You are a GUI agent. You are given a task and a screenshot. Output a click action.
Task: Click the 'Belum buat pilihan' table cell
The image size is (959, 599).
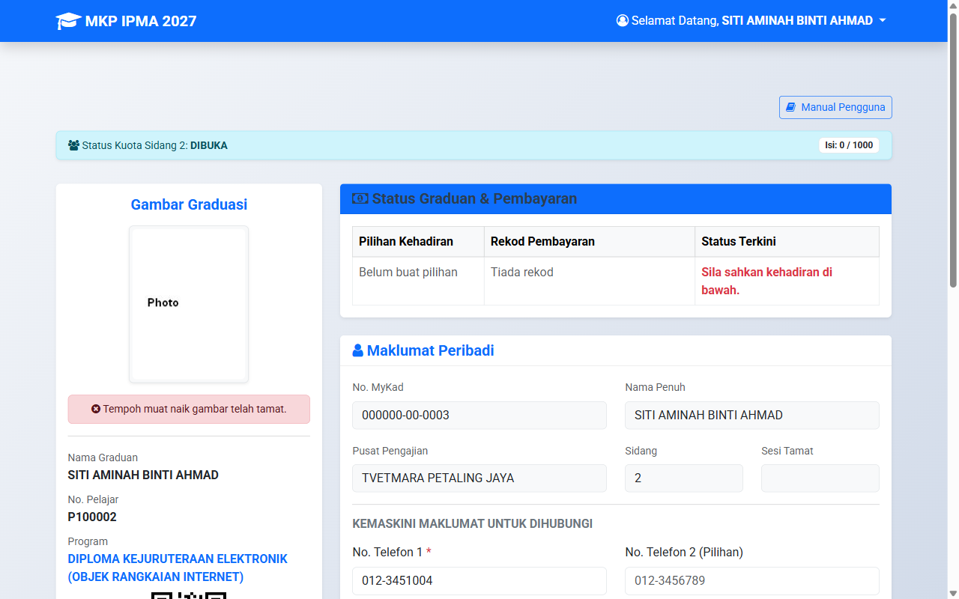[418, 281]
